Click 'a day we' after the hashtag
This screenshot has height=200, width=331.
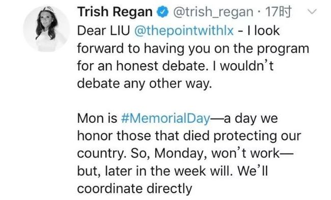tap(251, 119)
